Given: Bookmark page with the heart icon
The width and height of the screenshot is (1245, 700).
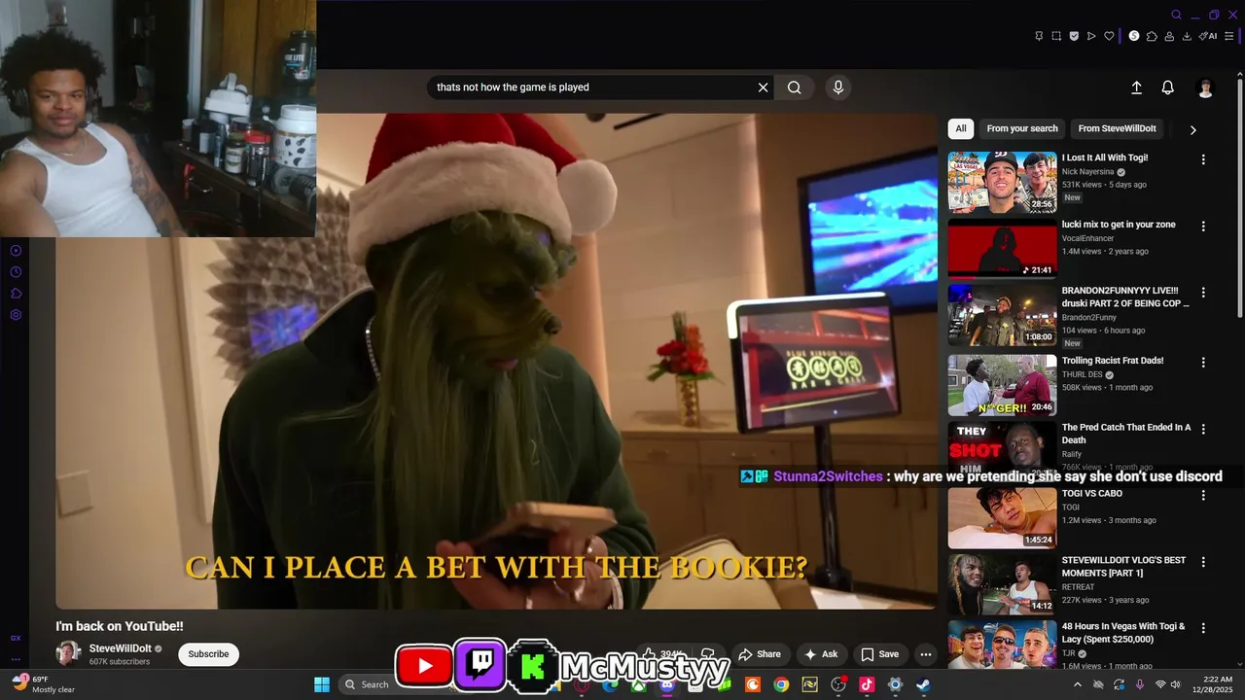Looking at the screenshot, I should tap(1109, 36).
